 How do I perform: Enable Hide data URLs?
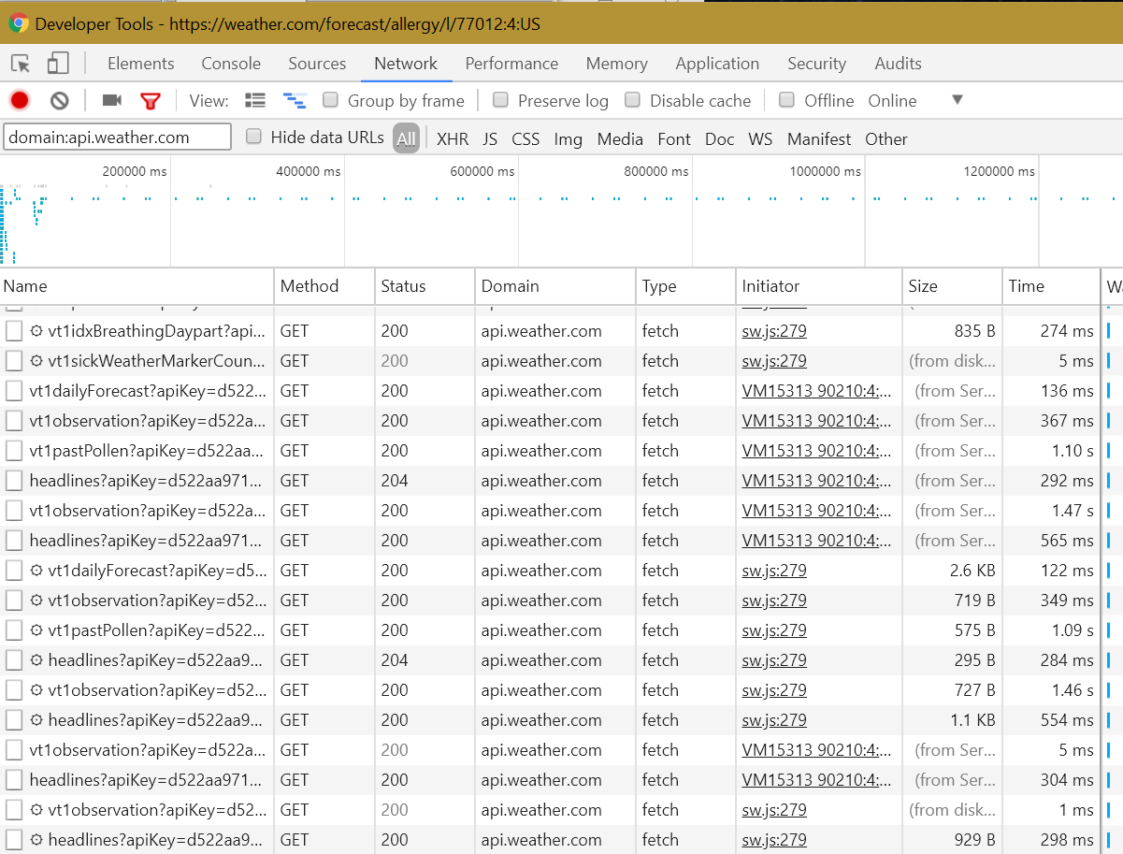point(253,137)
